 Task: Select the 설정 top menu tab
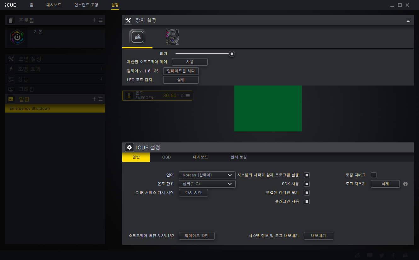[x=115, y=5]
